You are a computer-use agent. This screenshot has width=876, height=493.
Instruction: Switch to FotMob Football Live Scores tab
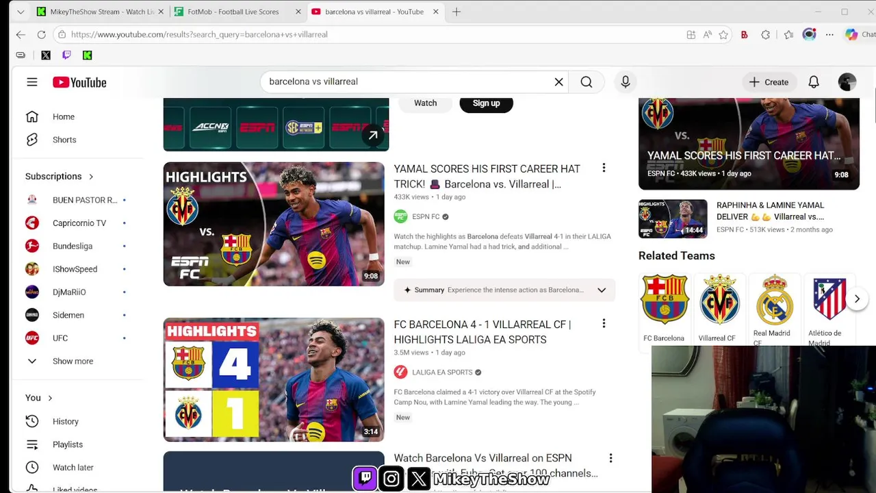(x=238, y=12)
